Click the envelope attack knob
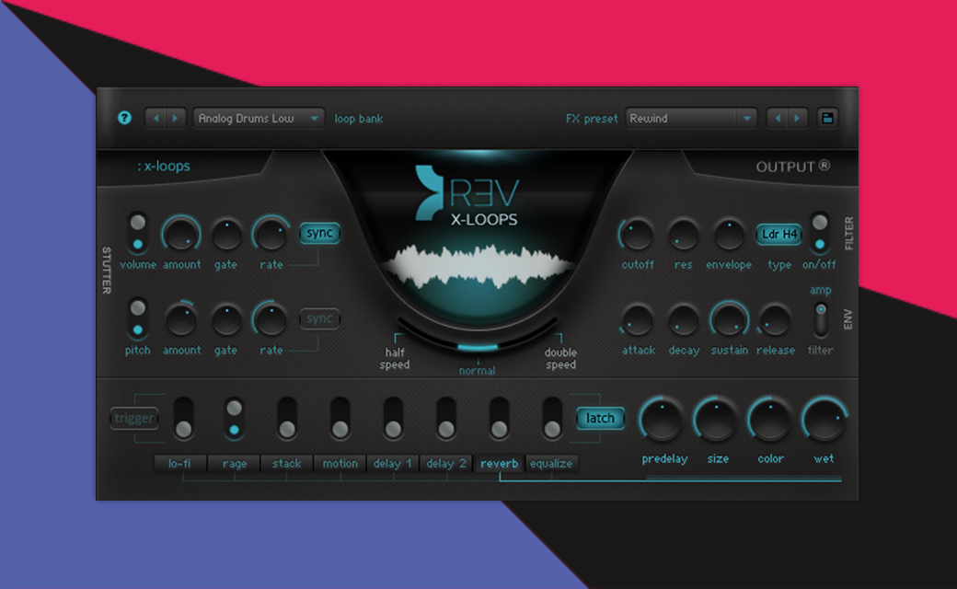The image size is (957, 589). click(x=637, y=320)
